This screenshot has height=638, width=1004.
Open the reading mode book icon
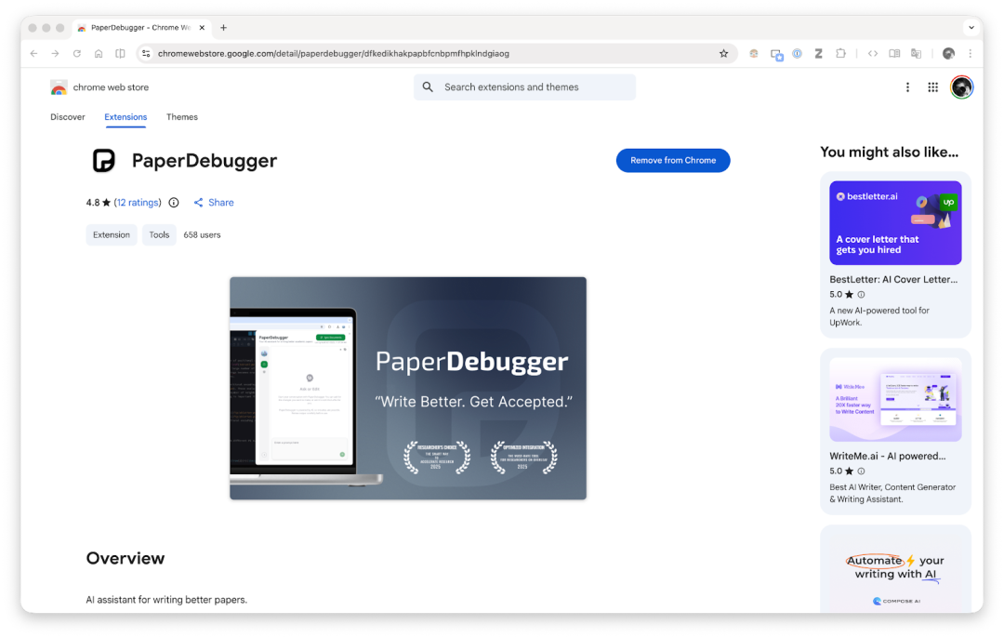(x=894, y=53)
